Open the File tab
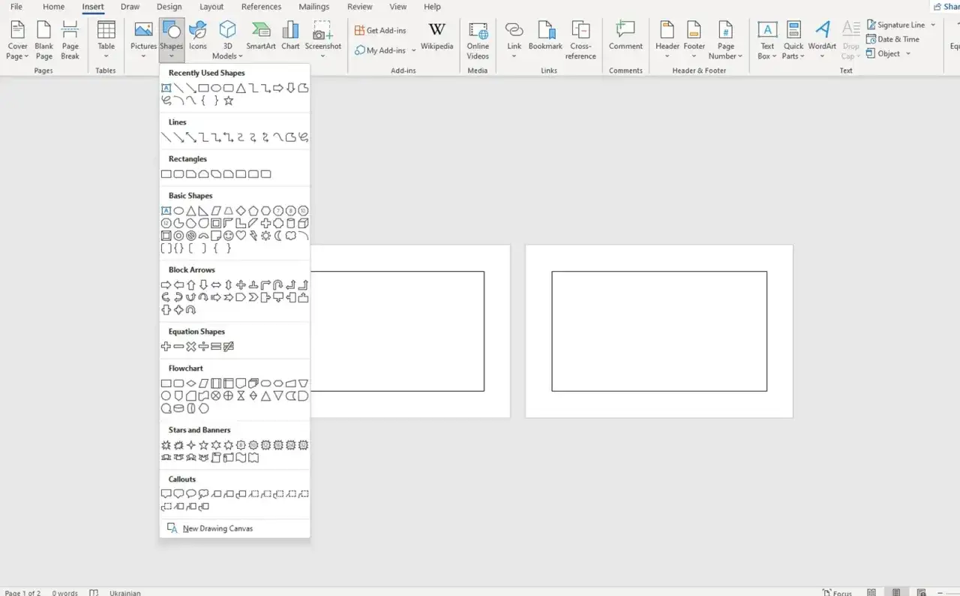Screen dimensions: 960x596 pos(16,7)
